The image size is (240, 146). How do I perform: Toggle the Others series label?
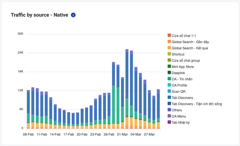pyautogui.click(x=177, y=110)
